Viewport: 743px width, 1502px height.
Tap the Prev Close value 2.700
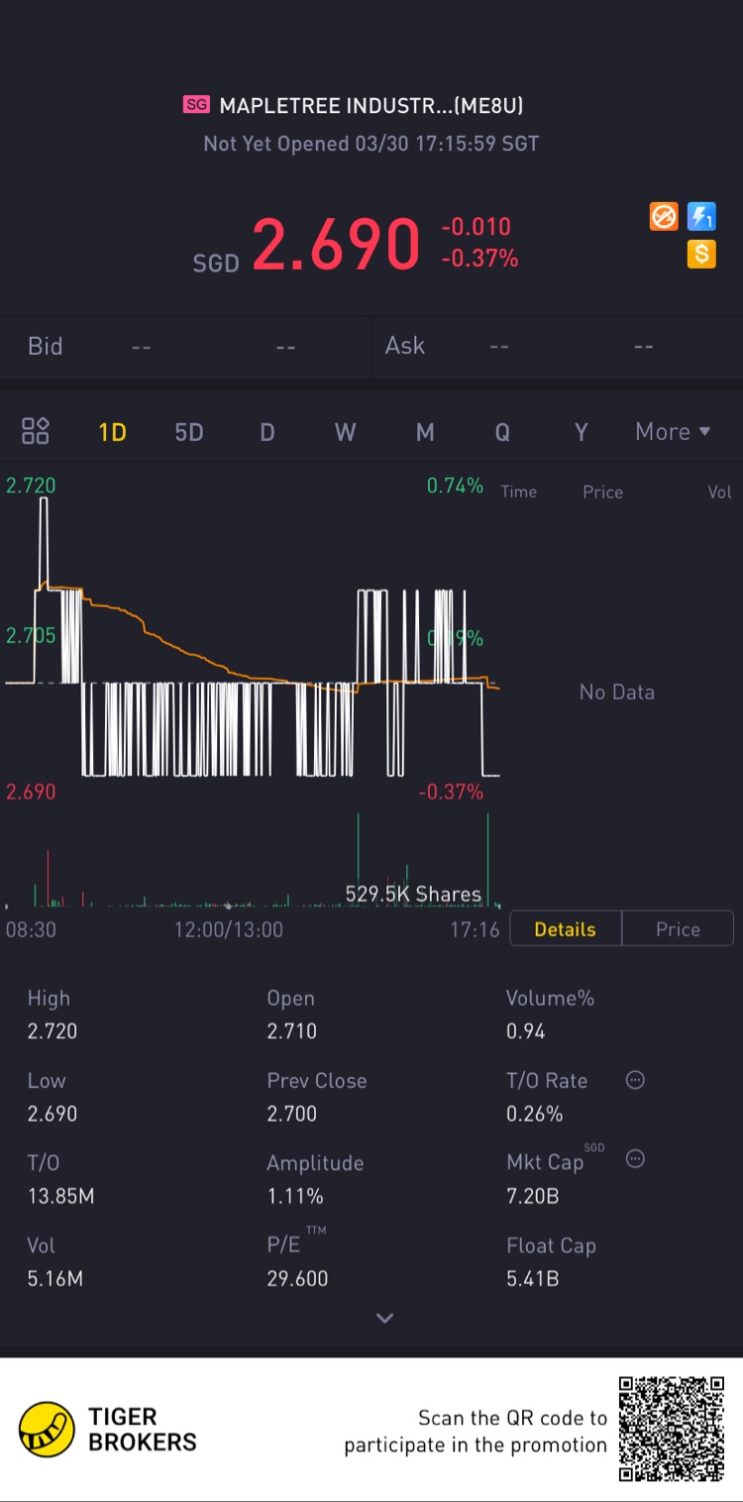pos(292,1114)
